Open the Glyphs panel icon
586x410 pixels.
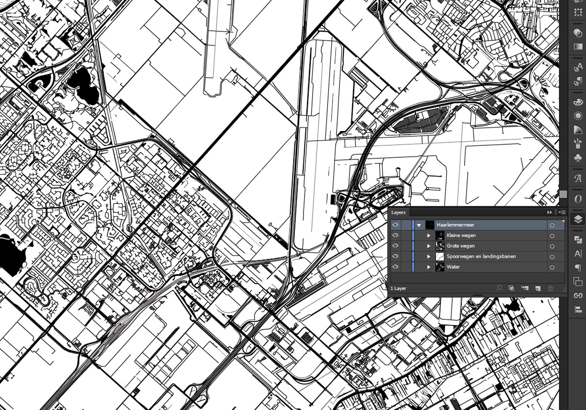tap(578, 178)
